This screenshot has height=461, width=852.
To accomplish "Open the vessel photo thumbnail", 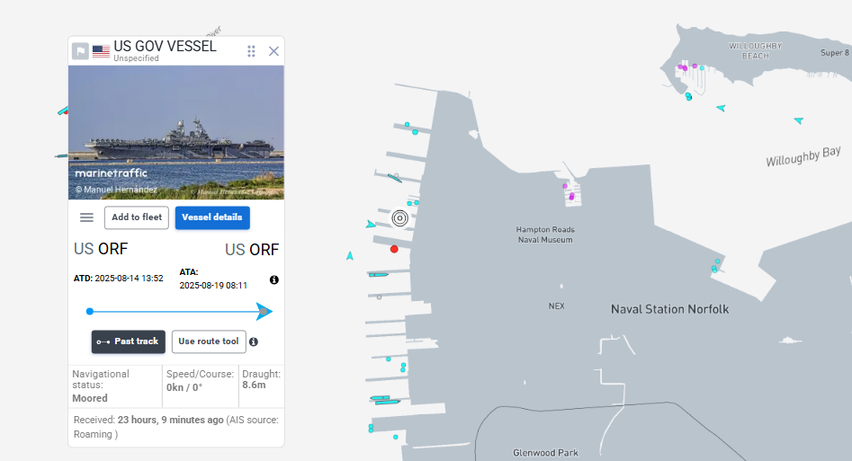I will [176, 132].
